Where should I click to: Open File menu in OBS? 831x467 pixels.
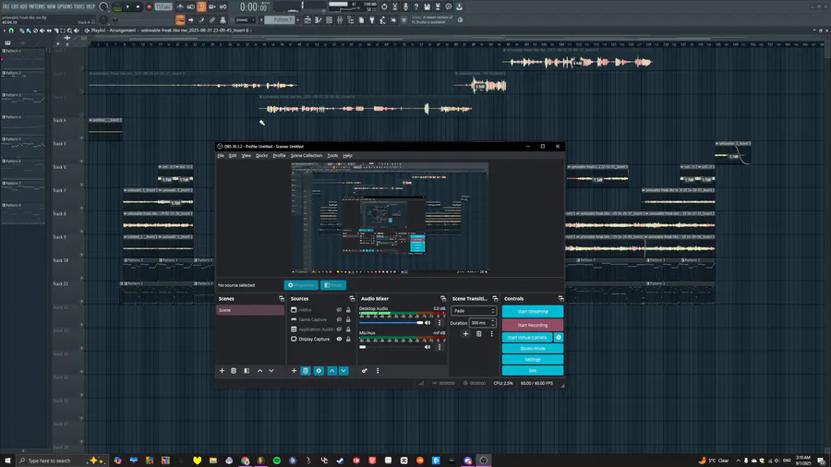[x=221, y=156]
